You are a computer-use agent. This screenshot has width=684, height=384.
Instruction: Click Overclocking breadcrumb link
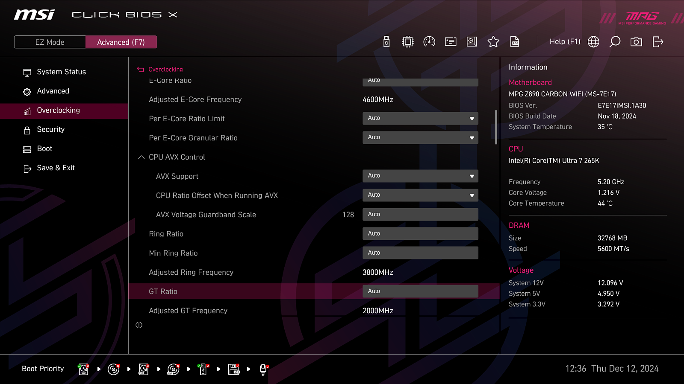click(x=165, y=70)
